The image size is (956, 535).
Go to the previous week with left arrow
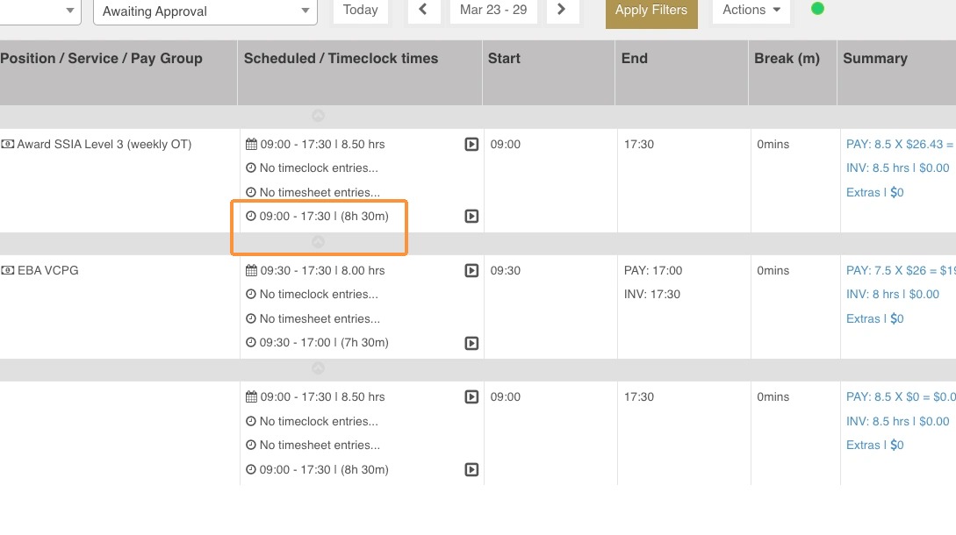[x=423, y=10]
